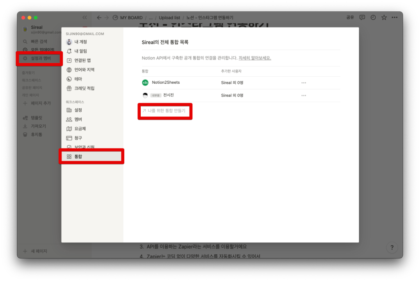Collapse the sidebar with double chevron icon
Viewport: 420px width, 281px height.
[84, 17]
